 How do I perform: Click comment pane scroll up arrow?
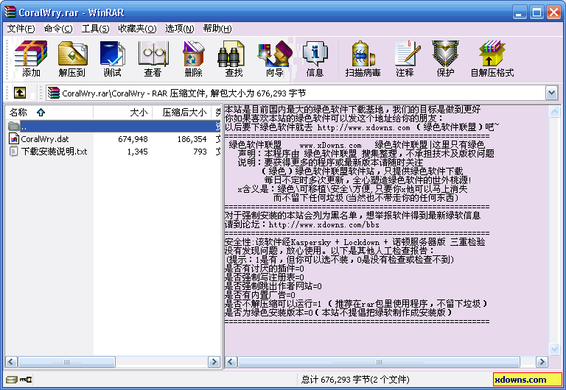coord(554,111)
